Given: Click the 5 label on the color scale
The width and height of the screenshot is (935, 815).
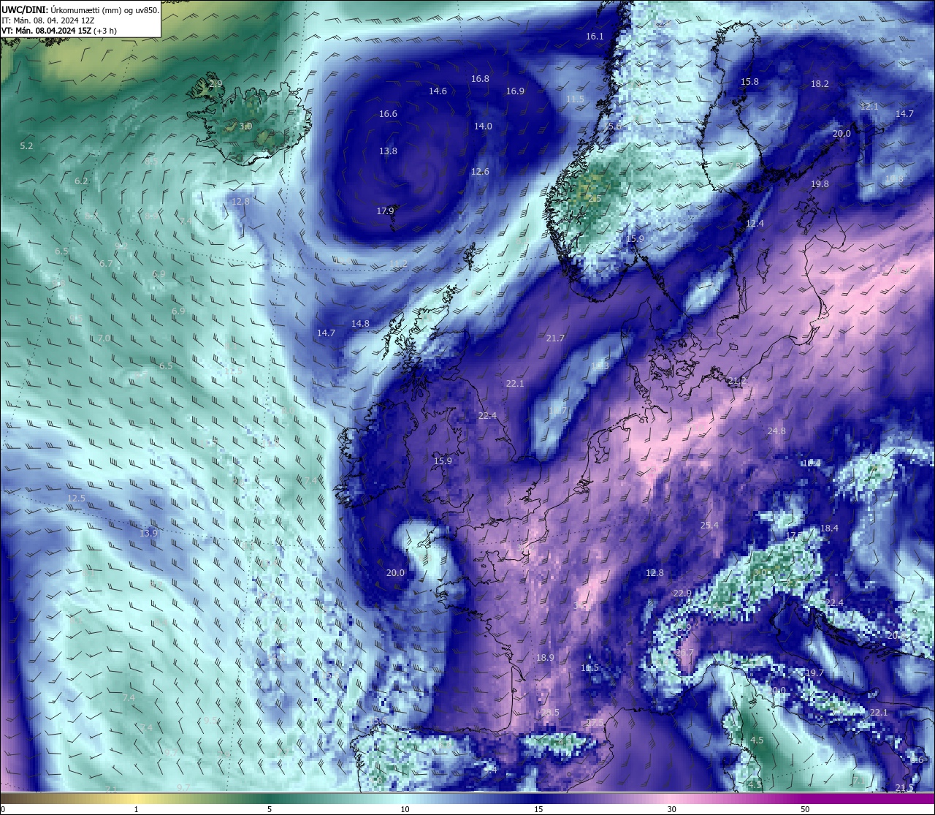Looking at the screenshot, I should click(x=270, y=809).
